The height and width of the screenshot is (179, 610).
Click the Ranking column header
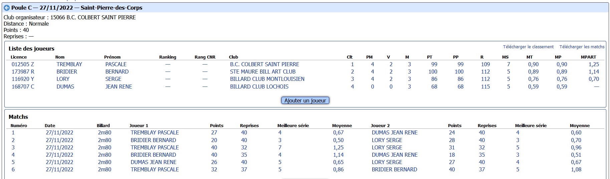pyautogui.click(x=168, y=57)
